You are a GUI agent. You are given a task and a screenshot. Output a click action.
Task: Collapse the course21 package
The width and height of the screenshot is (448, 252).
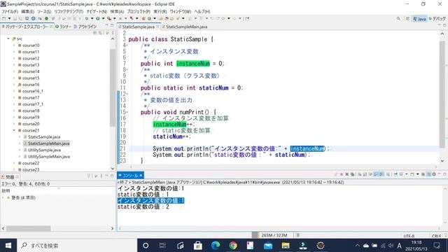[x=14, y=130]
